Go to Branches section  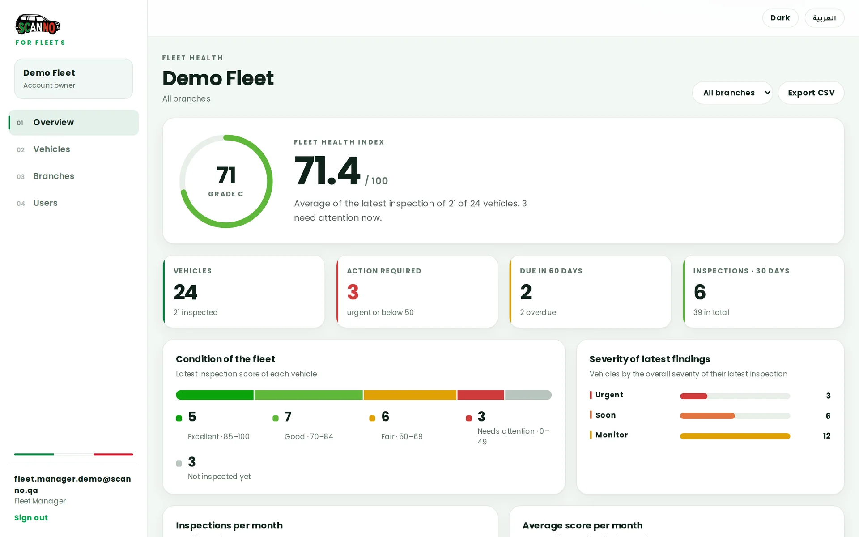74,176
